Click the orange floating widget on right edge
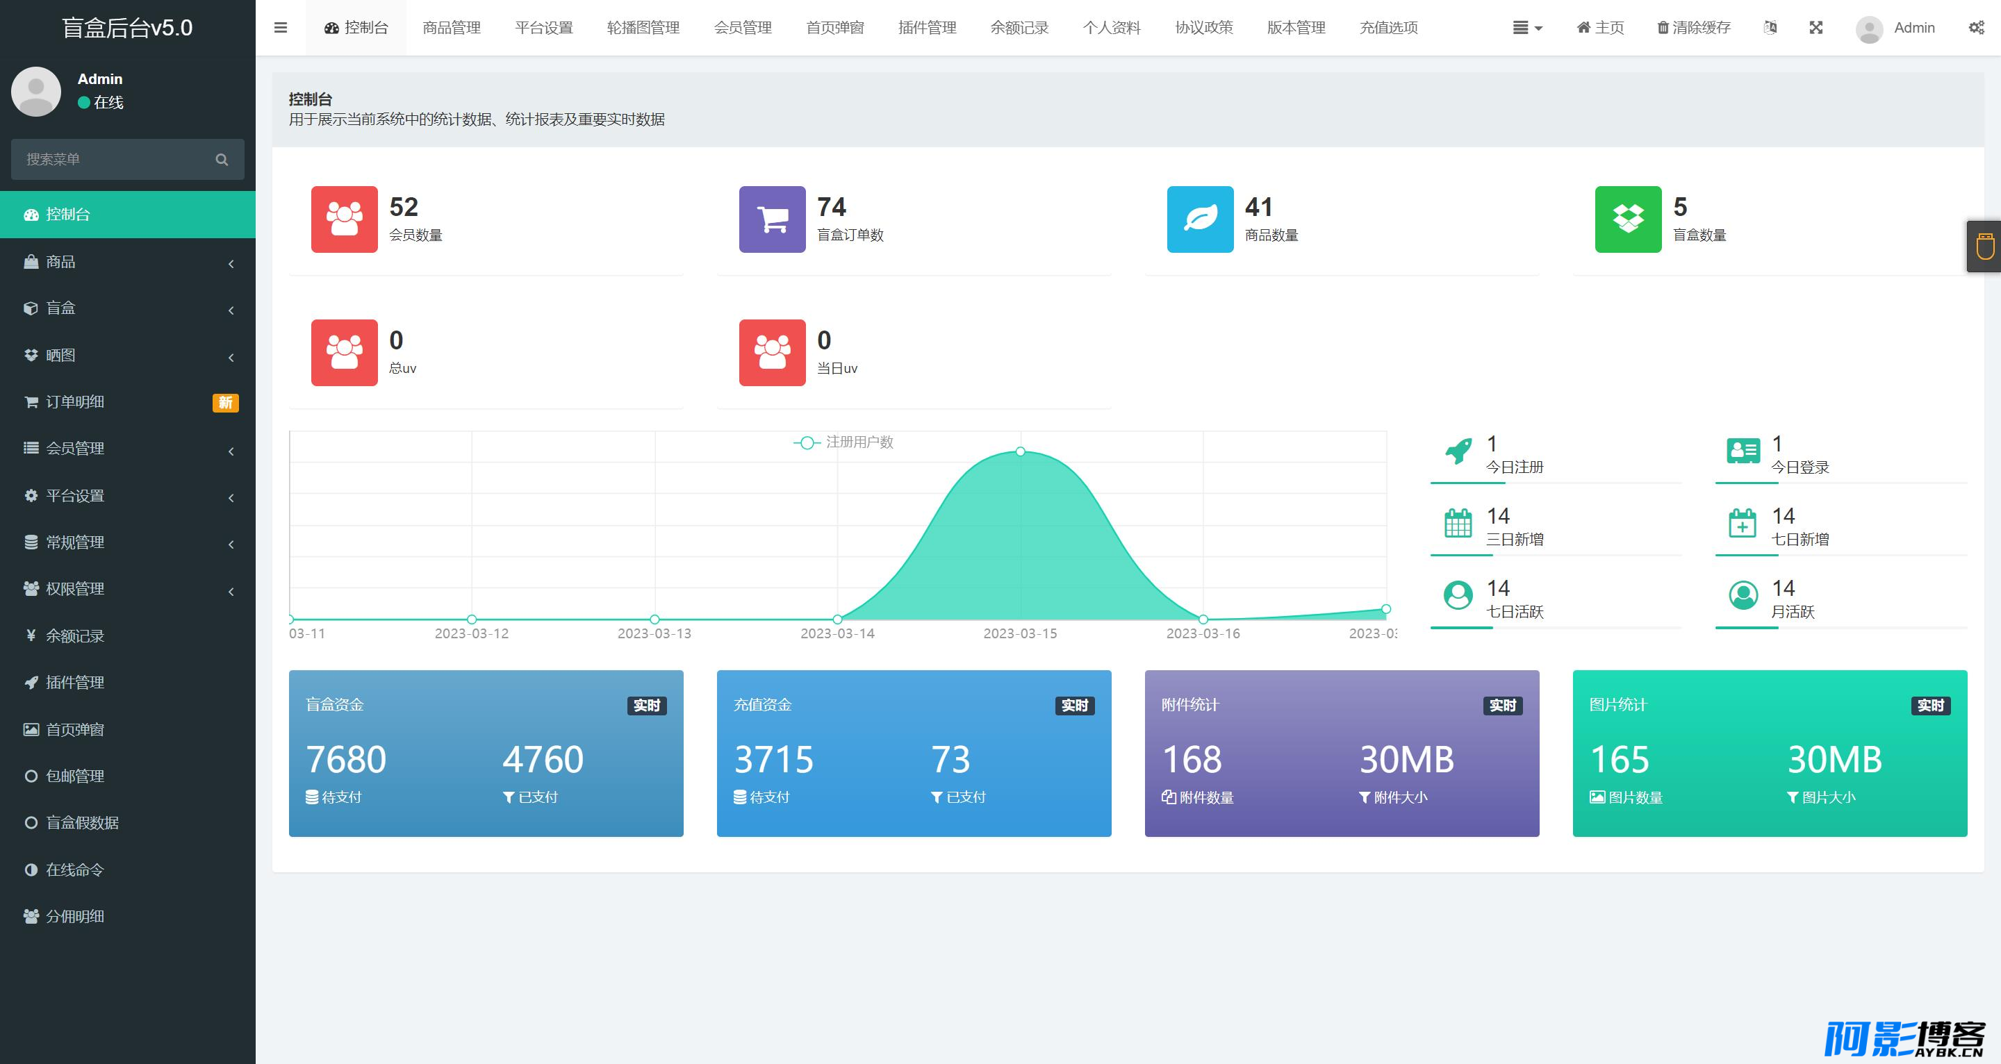2001x1064 pixels. tap(1984, 246)
